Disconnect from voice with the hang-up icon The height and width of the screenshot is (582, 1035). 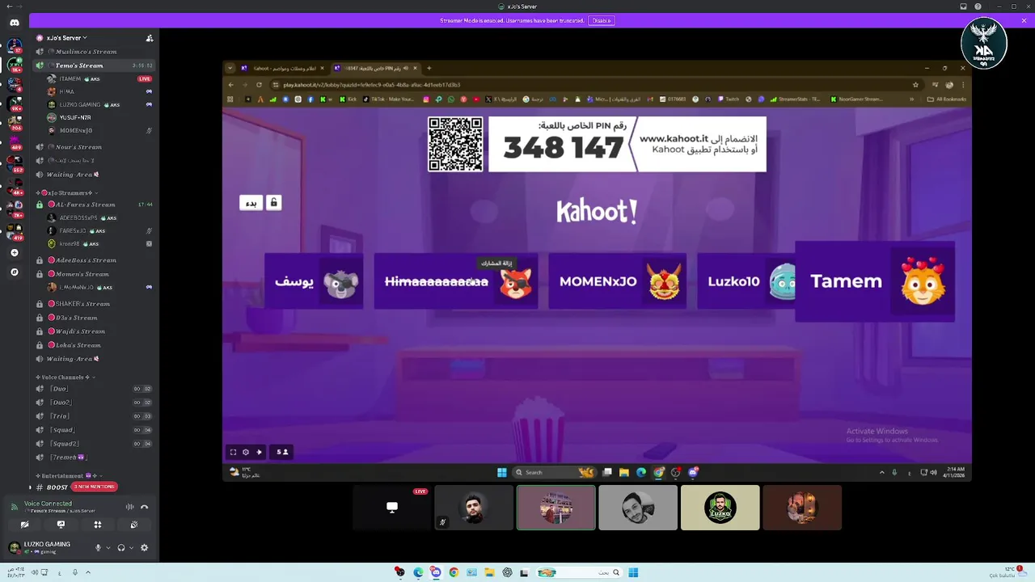tap(144, 507)
